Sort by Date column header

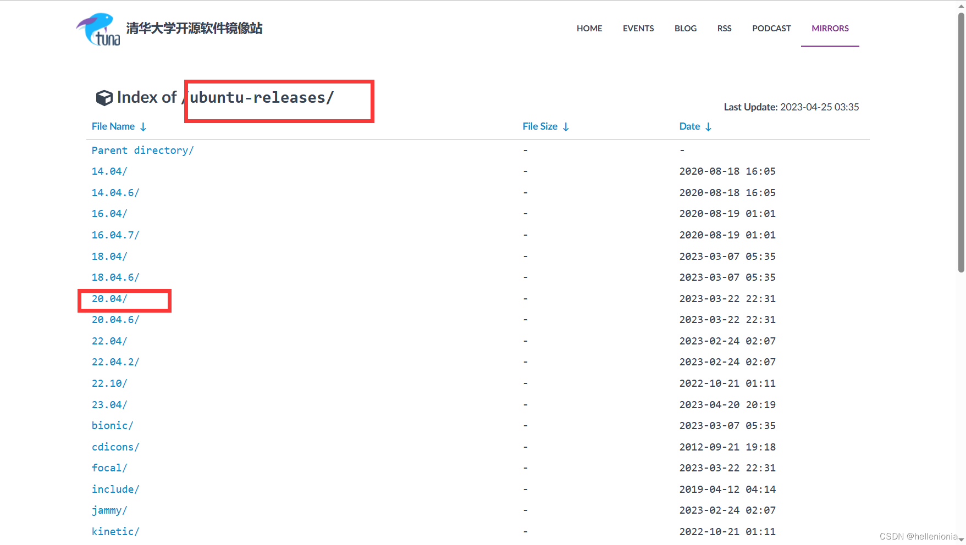pos(689,126)
